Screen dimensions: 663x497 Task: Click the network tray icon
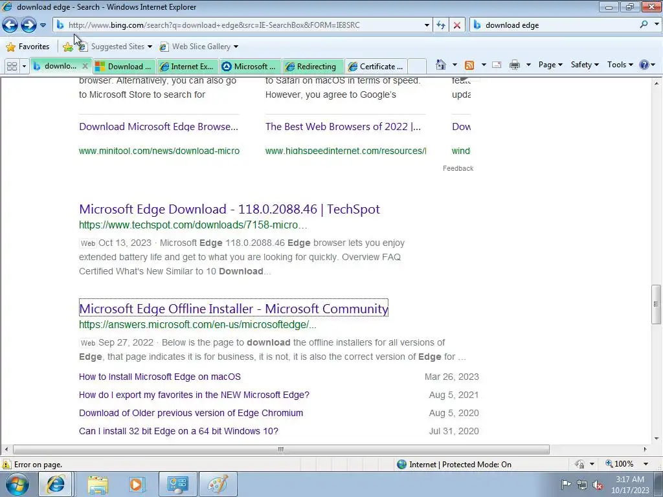coord(582,485)
